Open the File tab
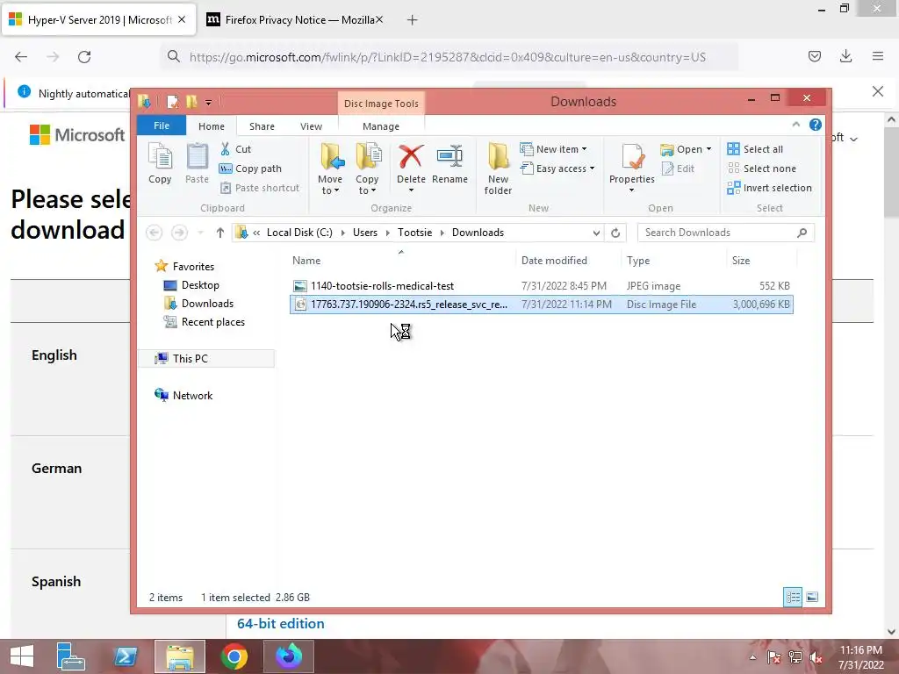The height and width of the screenshot is (674, 899). (x=162, y=125)
